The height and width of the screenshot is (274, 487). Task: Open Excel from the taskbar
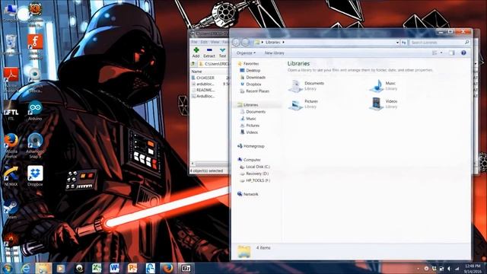tap(97, 269)
